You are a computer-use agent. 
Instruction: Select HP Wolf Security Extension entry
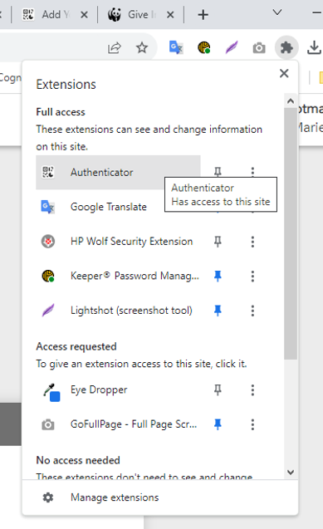coord(118,242)
